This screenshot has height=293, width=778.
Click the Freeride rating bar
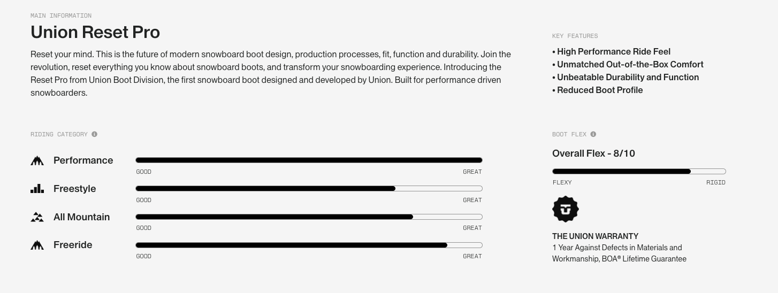[x=309, y=245]
